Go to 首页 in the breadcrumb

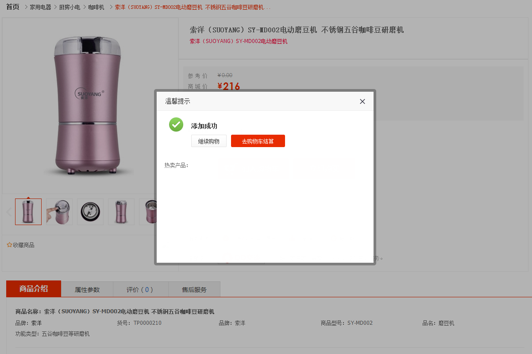[x=13, y=7]
